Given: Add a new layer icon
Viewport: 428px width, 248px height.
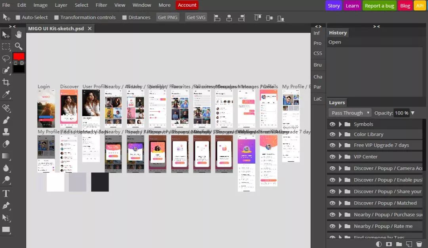Looking at the screenshot, I should 409,244.
